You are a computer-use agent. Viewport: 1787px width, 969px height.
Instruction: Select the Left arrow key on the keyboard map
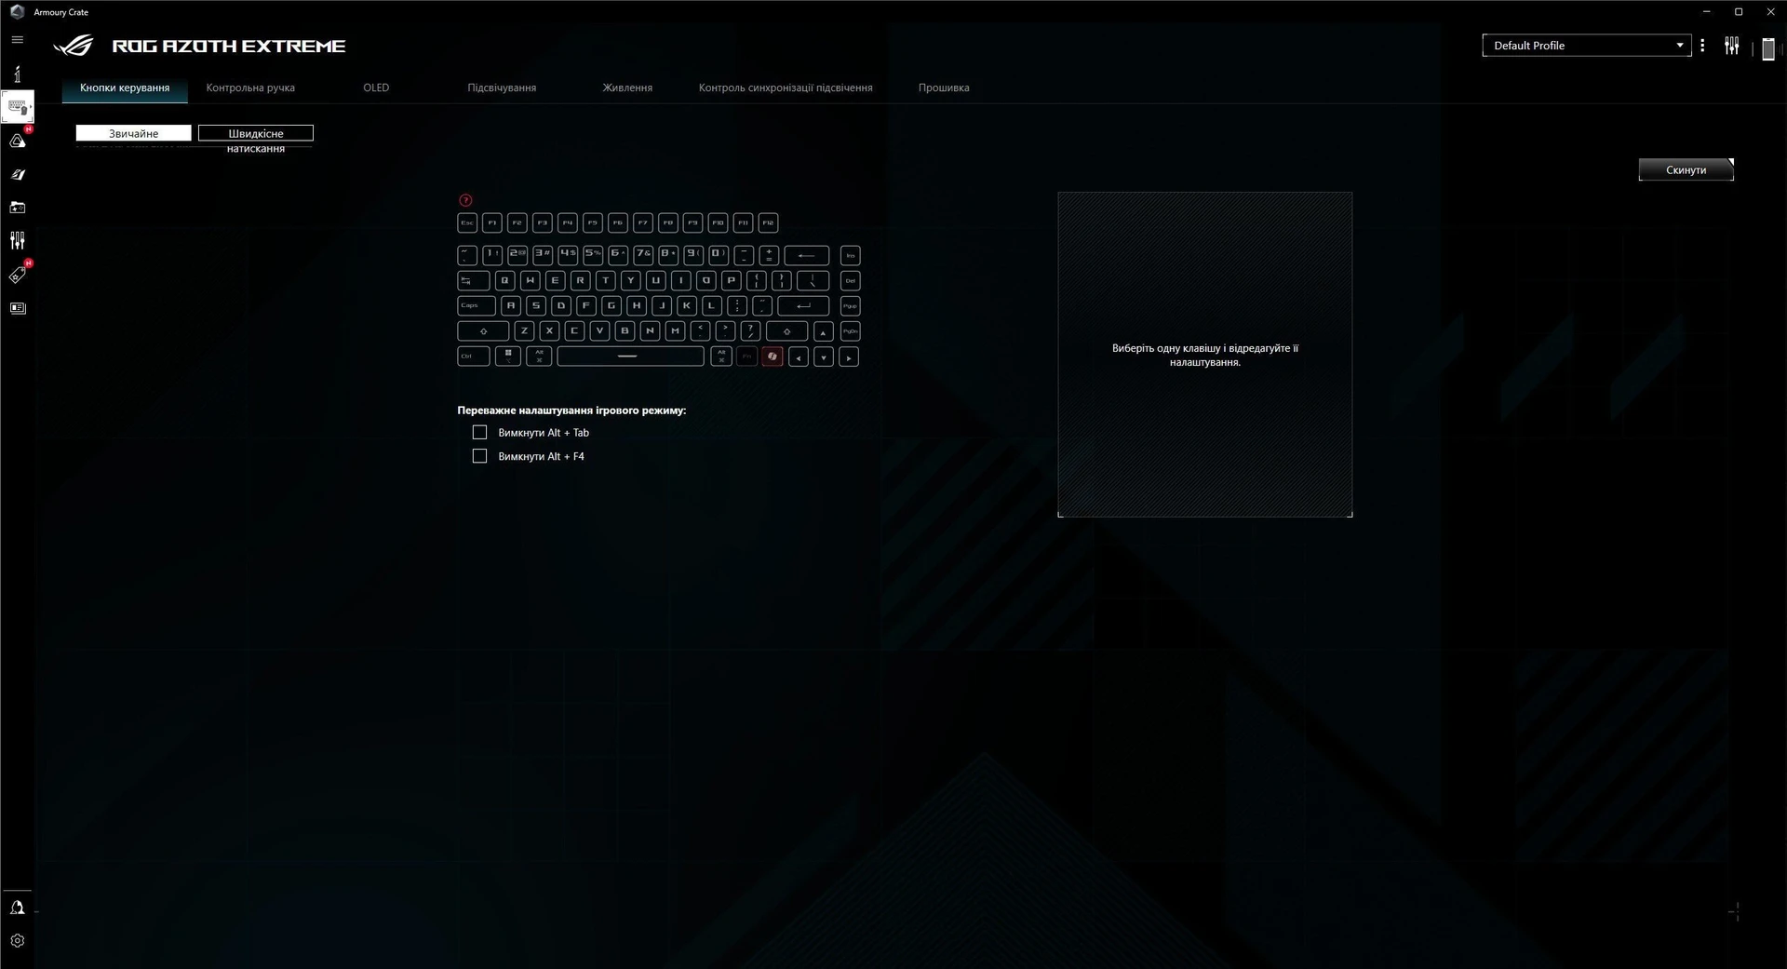pyautogui.click(x=798, y=357)
